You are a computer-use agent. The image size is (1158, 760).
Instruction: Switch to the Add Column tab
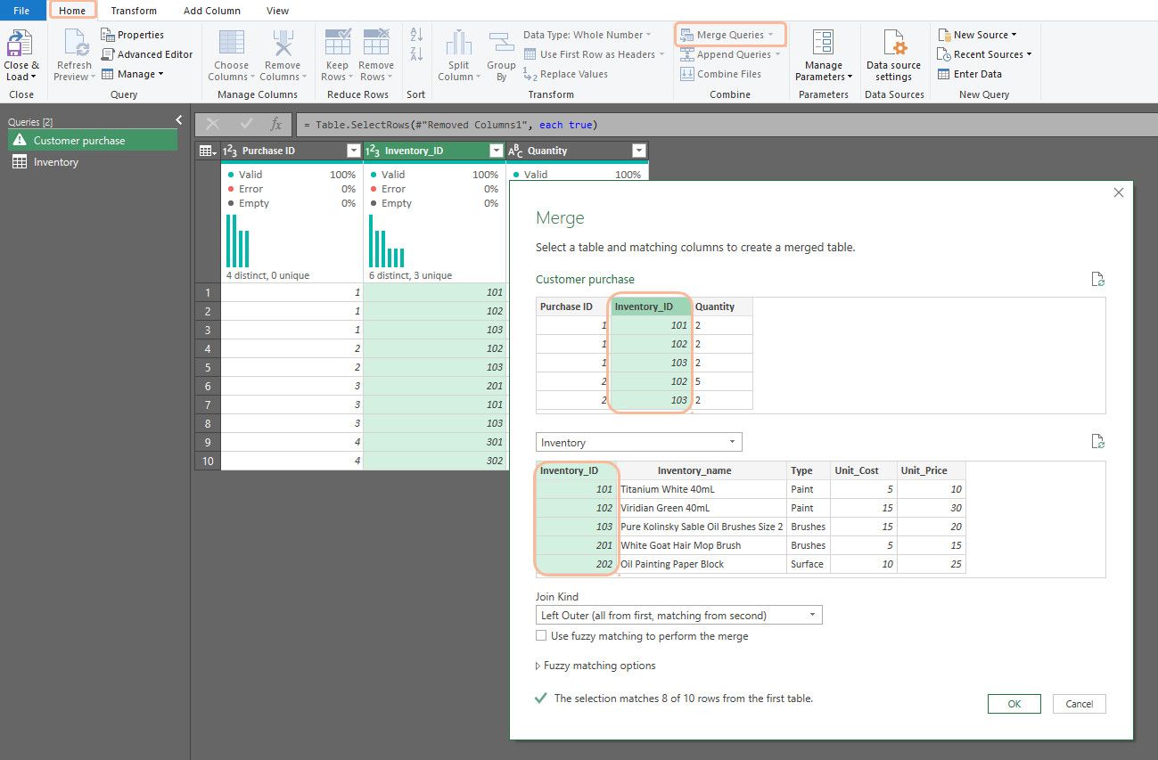[x=212, y=11]
